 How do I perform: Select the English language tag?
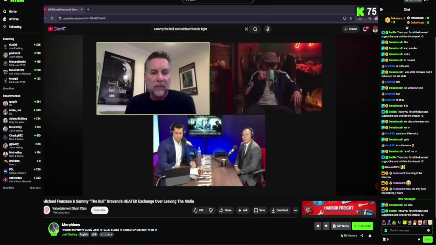[84, 234]
